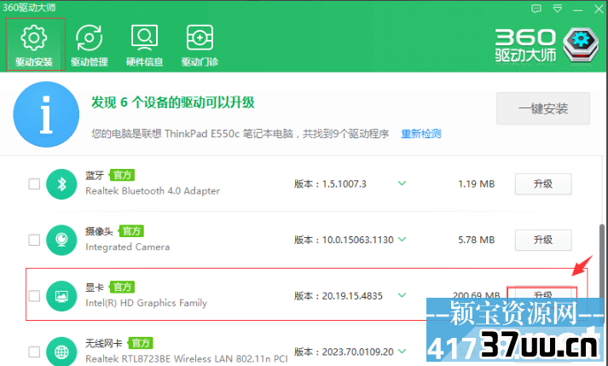Tick the checkbox for 无线网卡 driver

click(x=34, y=351)
